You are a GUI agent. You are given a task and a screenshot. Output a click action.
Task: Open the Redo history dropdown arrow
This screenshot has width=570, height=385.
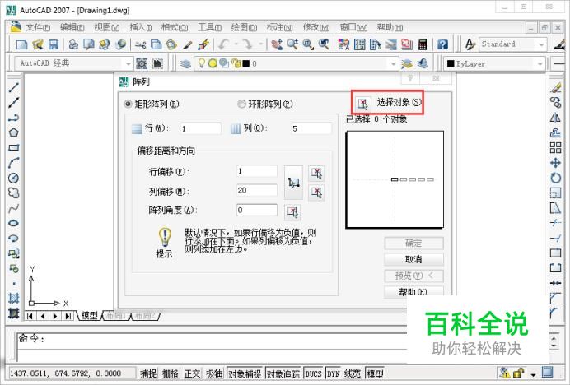tap(260, 44)
